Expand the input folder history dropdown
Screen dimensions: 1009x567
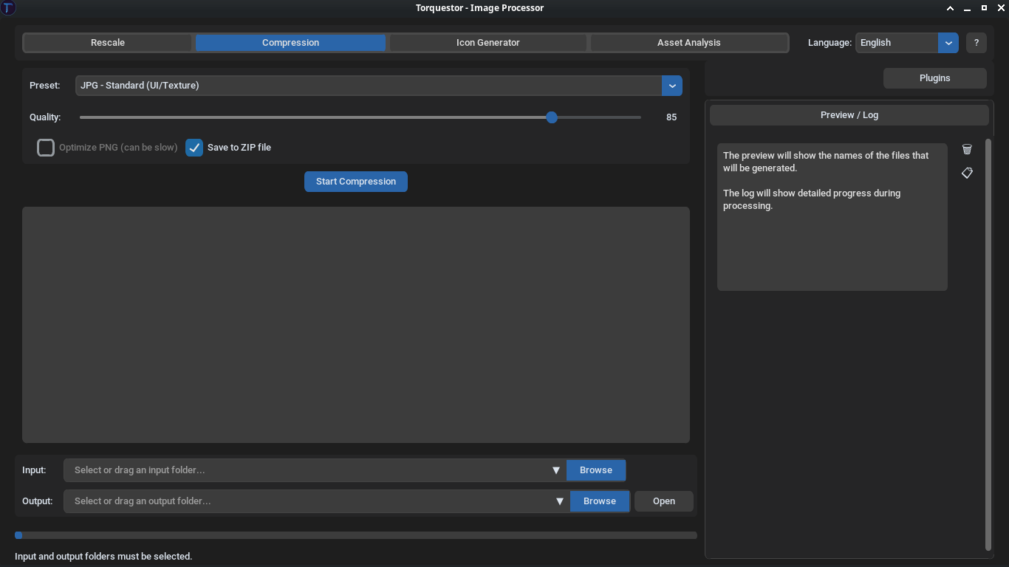coord(556,470)
